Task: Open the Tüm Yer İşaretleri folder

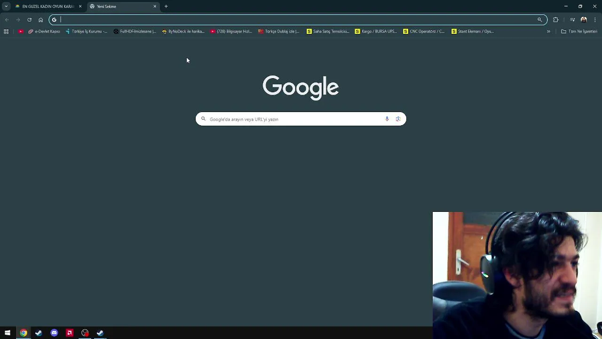Action: [579, 31]
